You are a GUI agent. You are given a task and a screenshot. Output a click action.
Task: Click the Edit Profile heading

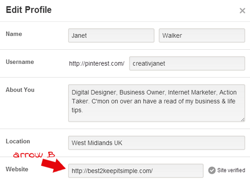pyautogui.click(x=29, y=10)
